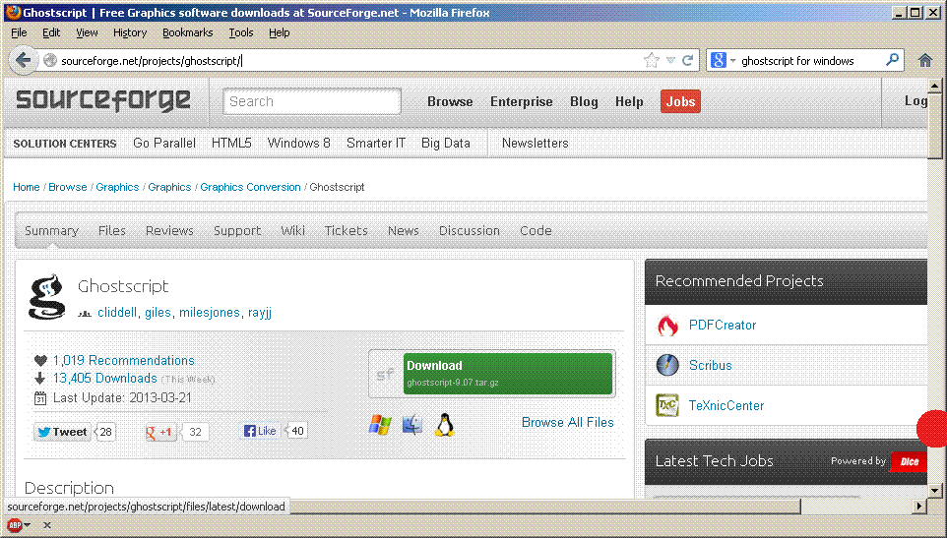Open the Firefox home page icon
The width and height of the screenshot is (947, 538).
click(x=924, y=60)
